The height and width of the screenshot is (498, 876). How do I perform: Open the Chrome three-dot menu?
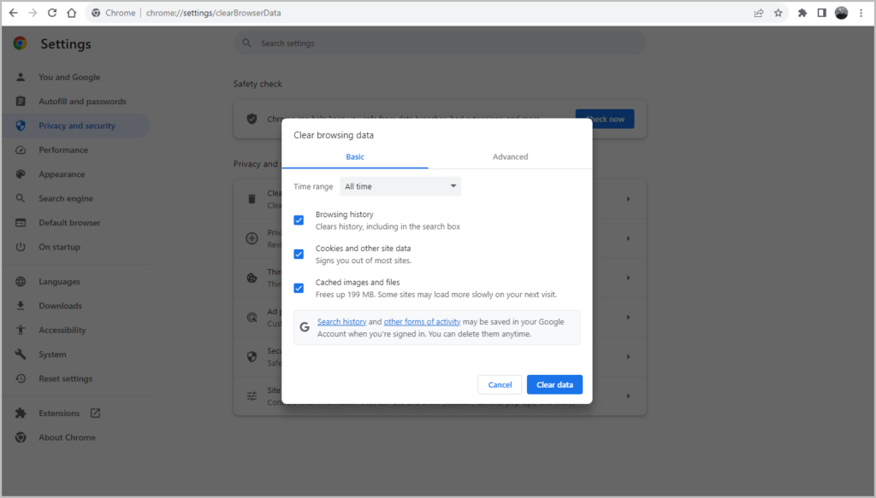click(861, 13)
